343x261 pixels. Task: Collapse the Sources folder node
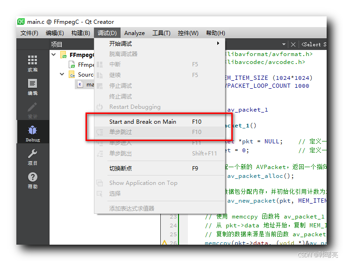click(x=62, y=74)
